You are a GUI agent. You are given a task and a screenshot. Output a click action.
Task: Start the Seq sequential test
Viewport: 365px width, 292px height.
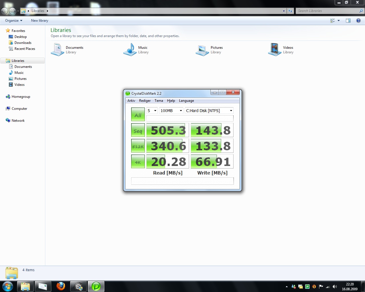(138, 130)
